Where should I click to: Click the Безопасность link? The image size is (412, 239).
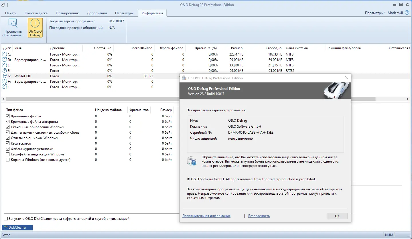coord(259,216)
